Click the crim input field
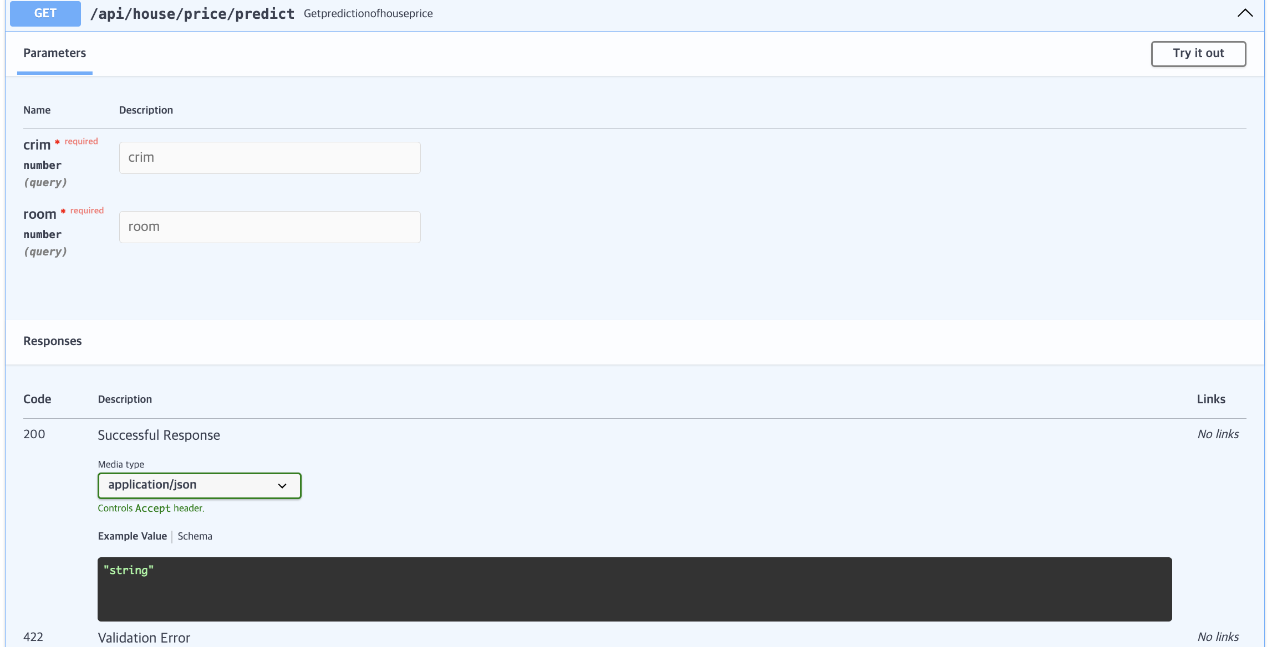The width and height of the screenshot is (1272, 647). click(269, 158)
